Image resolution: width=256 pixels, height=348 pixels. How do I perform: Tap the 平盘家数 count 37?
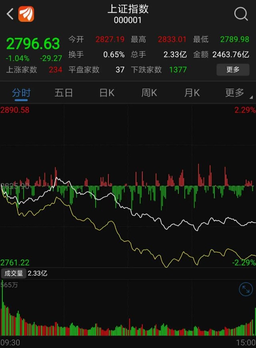(120, 70)
